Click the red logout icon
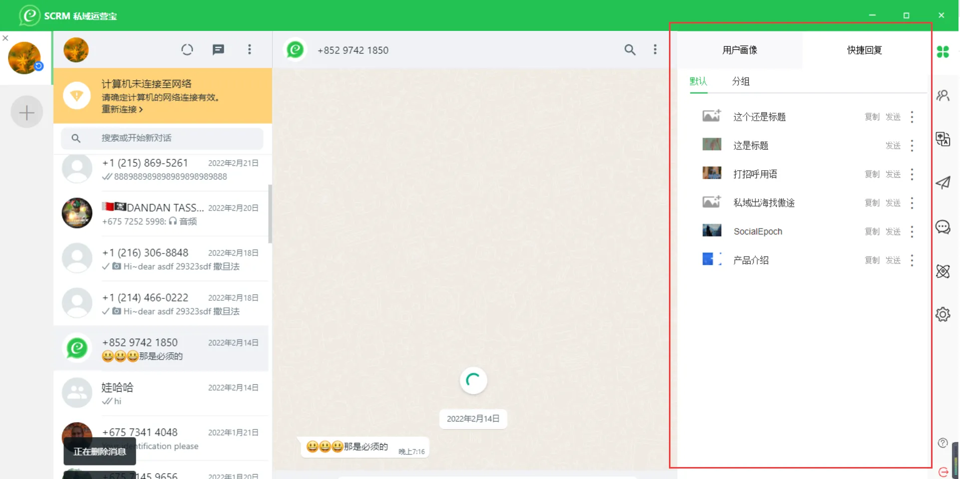Screen dimensions: 960x479 coord(943,472)
